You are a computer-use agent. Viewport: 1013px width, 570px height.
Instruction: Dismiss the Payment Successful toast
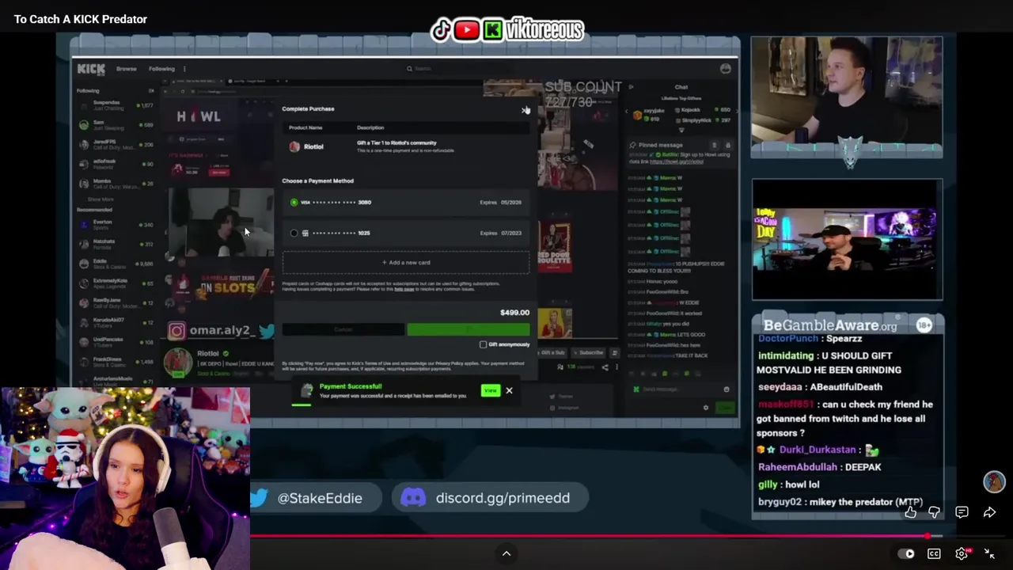click(x=509, y=390)
